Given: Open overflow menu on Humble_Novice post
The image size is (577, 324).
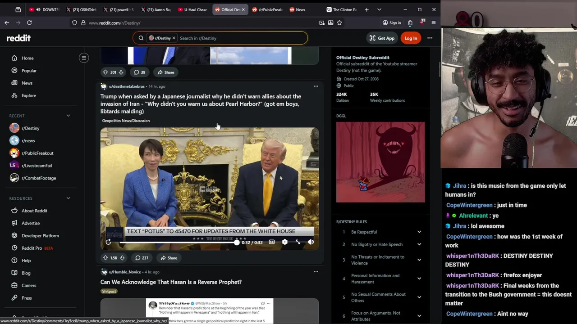Looking at the screenshot, I should [316, 272].
